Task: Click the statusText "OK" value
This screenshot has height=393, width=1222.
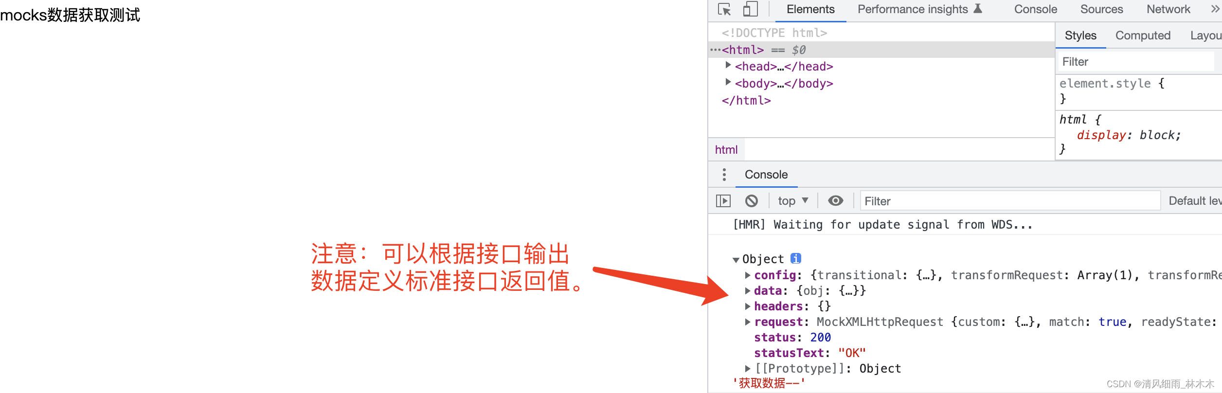Action: click(x=852, y=353)
